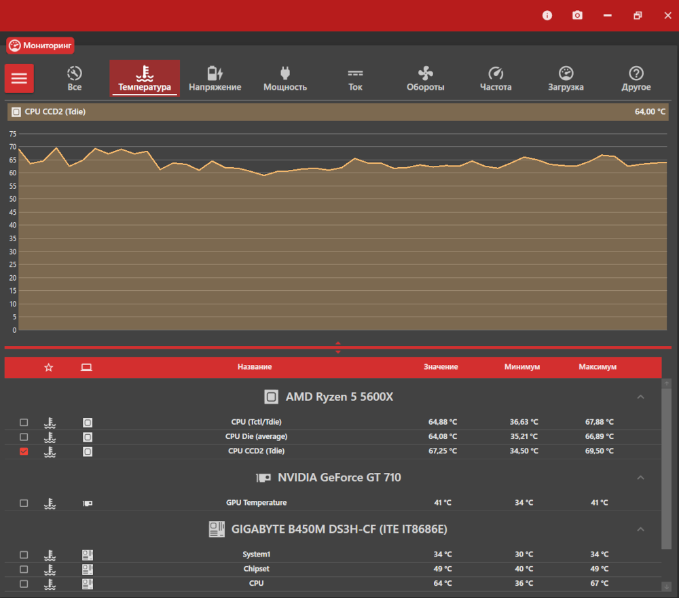Enable checkbox for motherboard CPU sensor
The image size is (679, 598).
(x=24, y=584)
